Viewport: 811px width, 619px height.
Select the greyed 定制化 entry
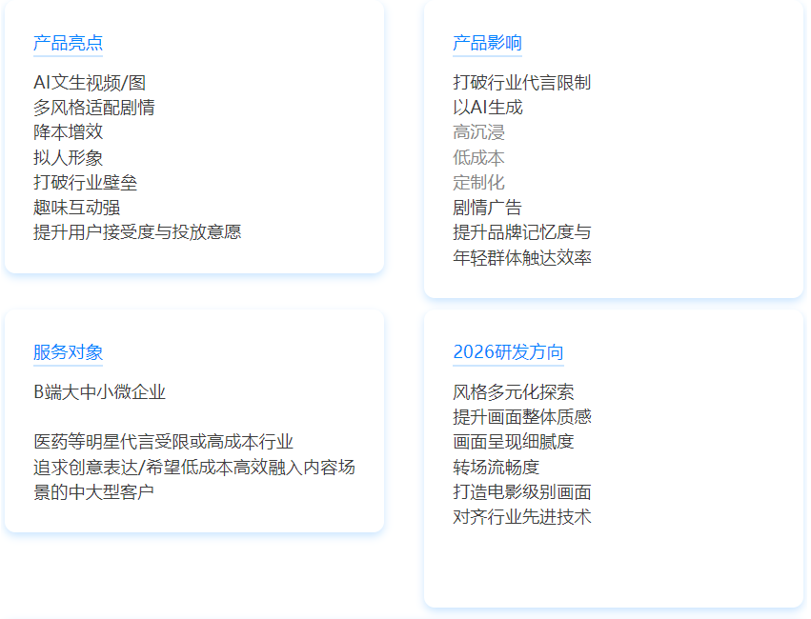[x=478, y=182]
